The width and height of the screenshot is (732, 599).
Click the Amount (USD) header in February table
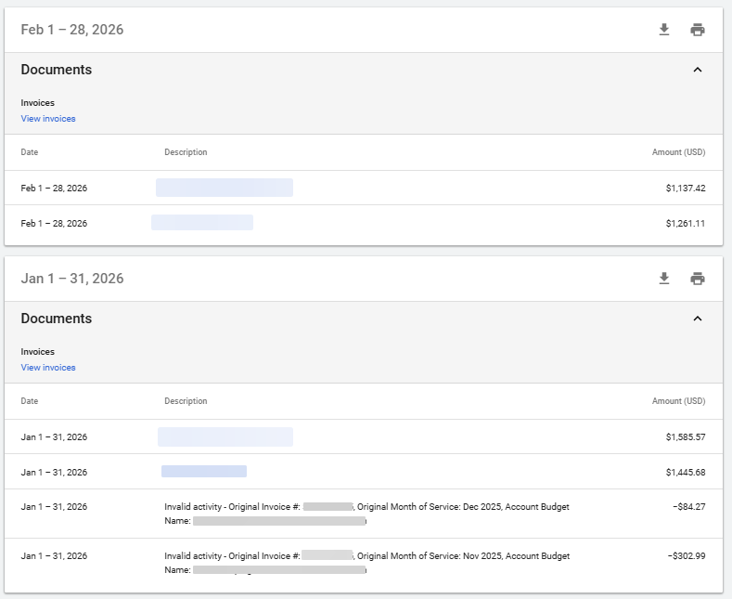(679, 152)
